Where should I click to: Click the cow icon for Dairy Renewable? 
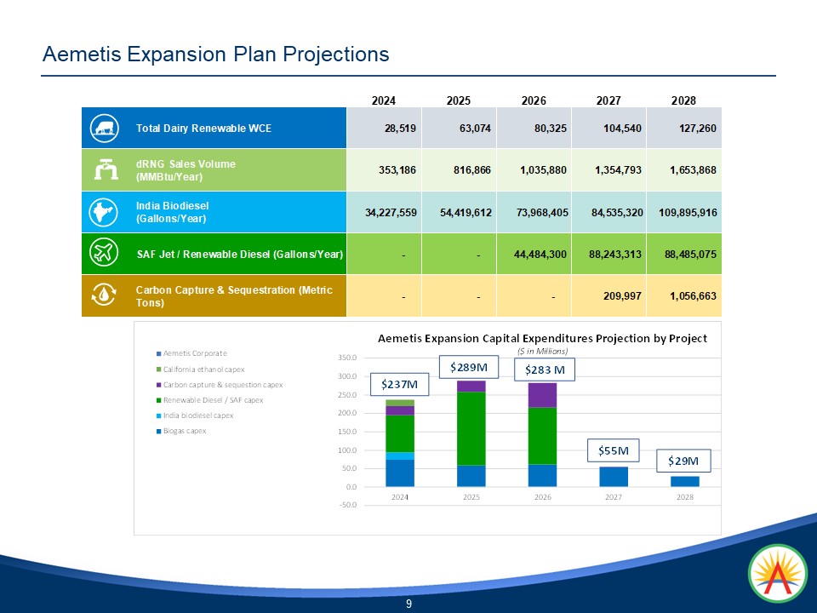tap(105, 129)
